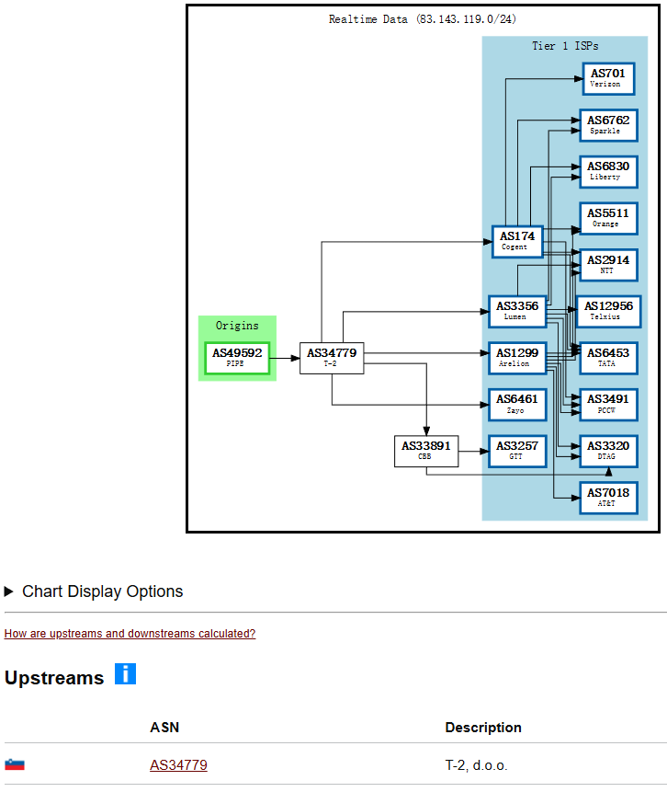667x792 pixels.
Task: Click the AS6762 Sparkle node
Action: [607, 125]
